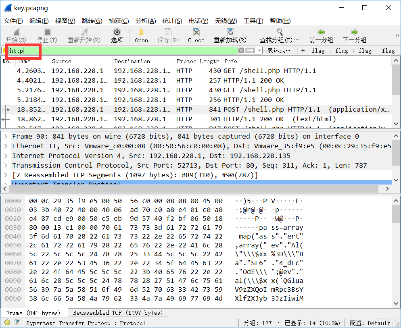
Task: Open the 电话(Y) menu
Action: pos(198,21)
